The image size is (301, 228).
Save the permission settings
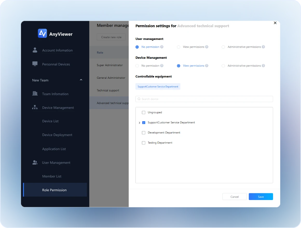pyautogui.click(x=261, y=197)
